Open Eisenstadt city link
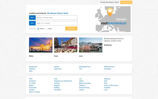The image size is (158, 99). tap(33, 88)
